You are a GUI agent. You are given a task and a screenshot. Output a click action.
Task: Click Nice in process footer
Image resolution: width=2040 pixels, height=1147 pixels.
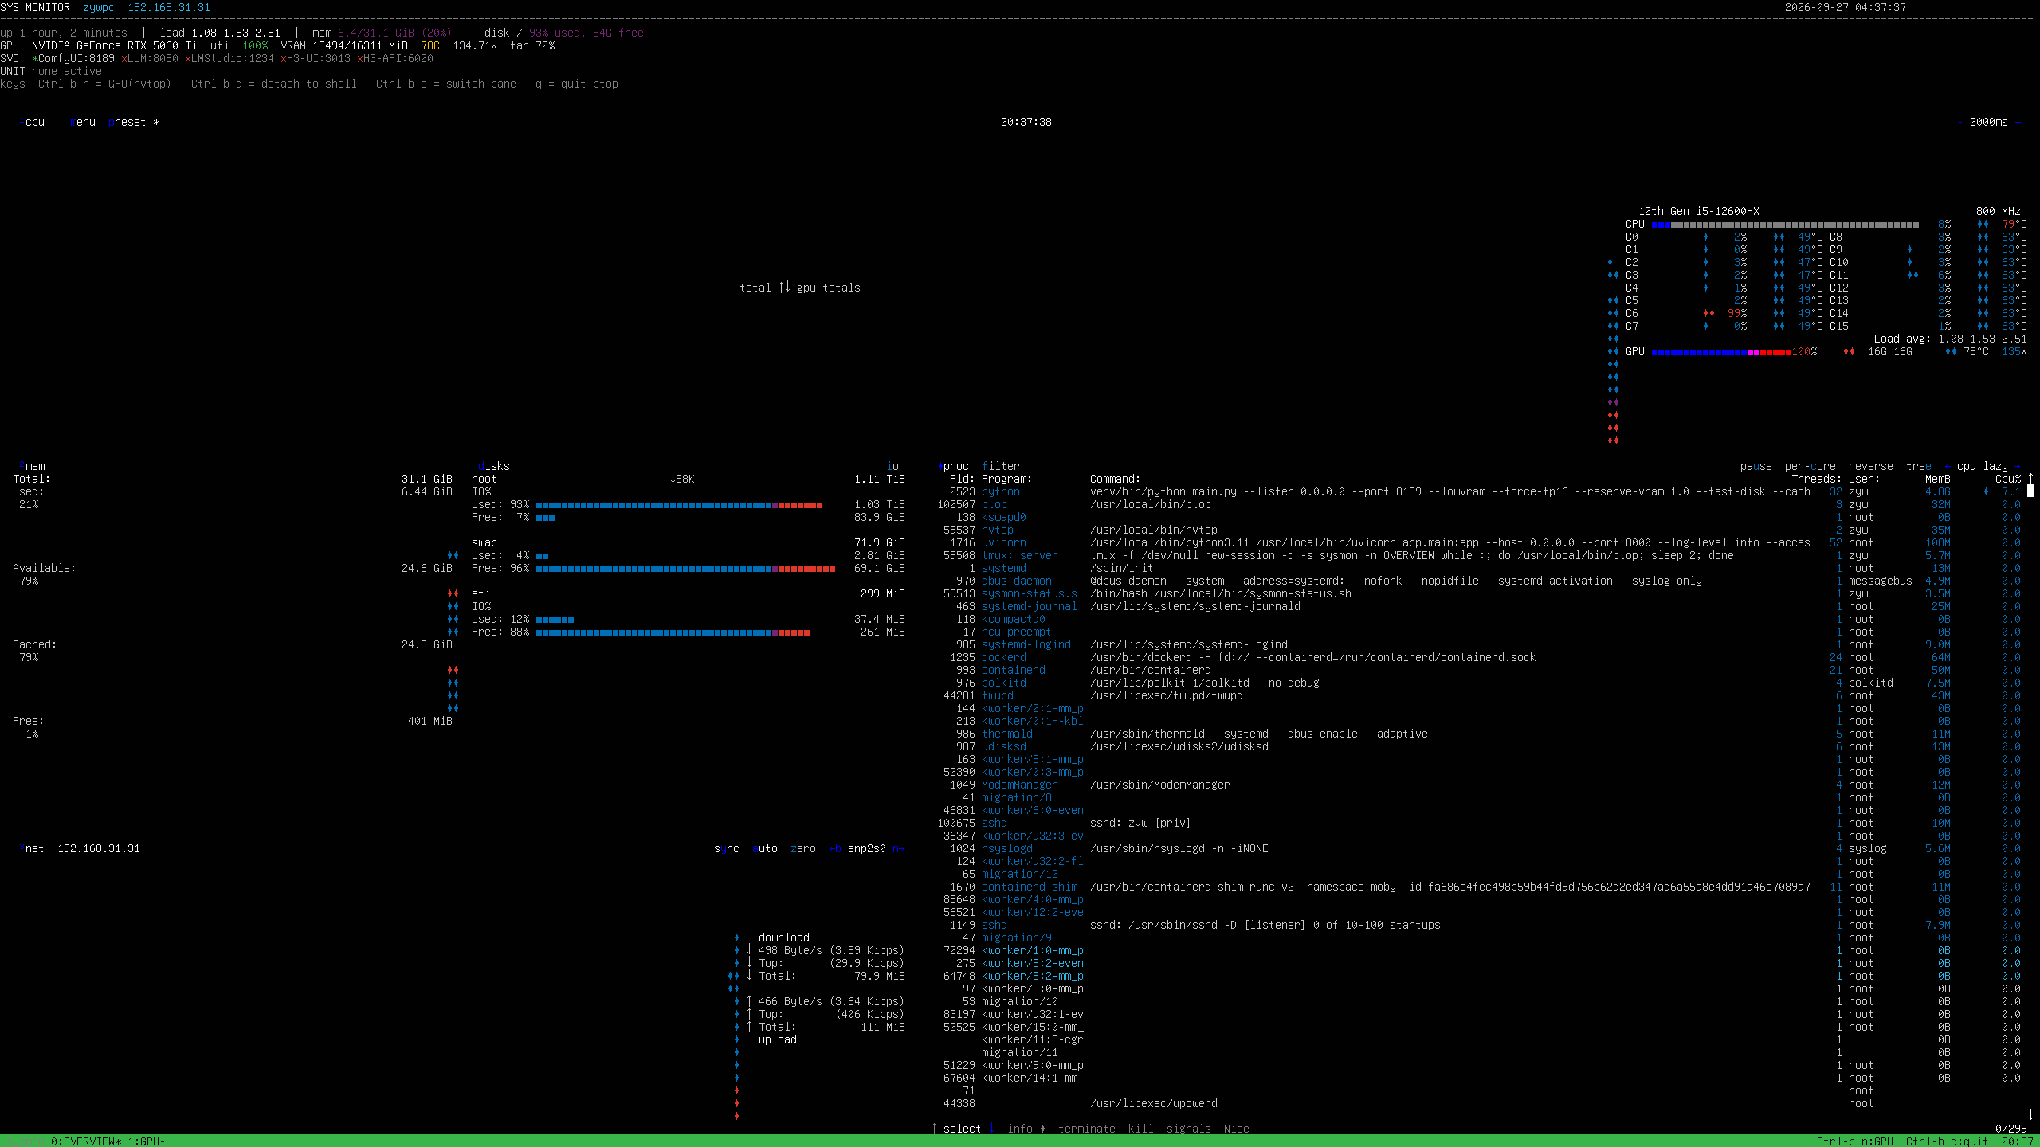click(1237, 1129)
